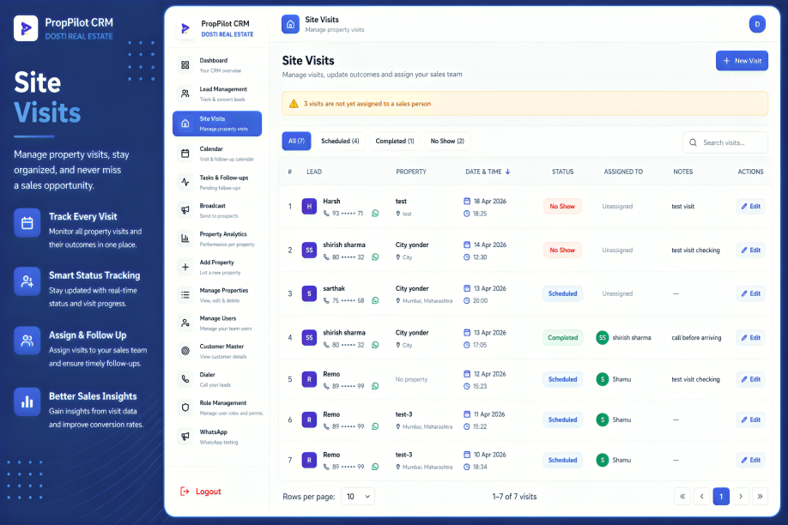Click the header home icon beside Site Visits
Image resolution: width=788 pixels, height=525 pixels.
290,24
